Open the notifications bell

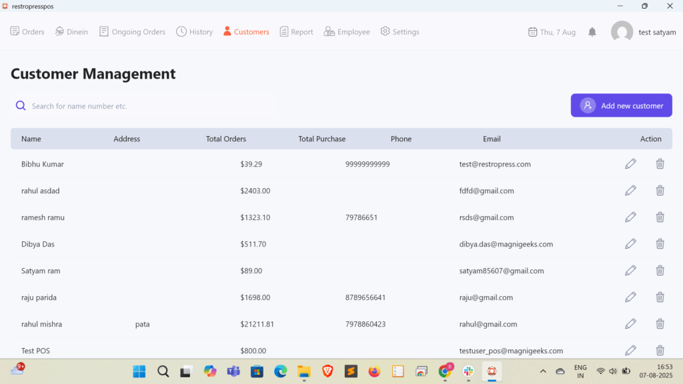[x=592, y=32]
